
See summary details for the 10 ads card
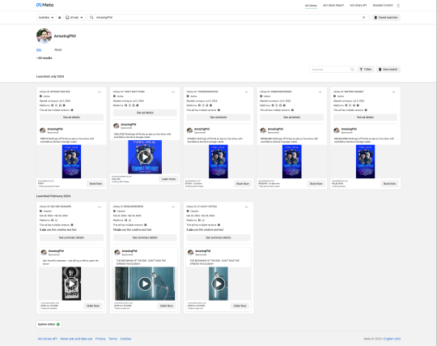145,237
